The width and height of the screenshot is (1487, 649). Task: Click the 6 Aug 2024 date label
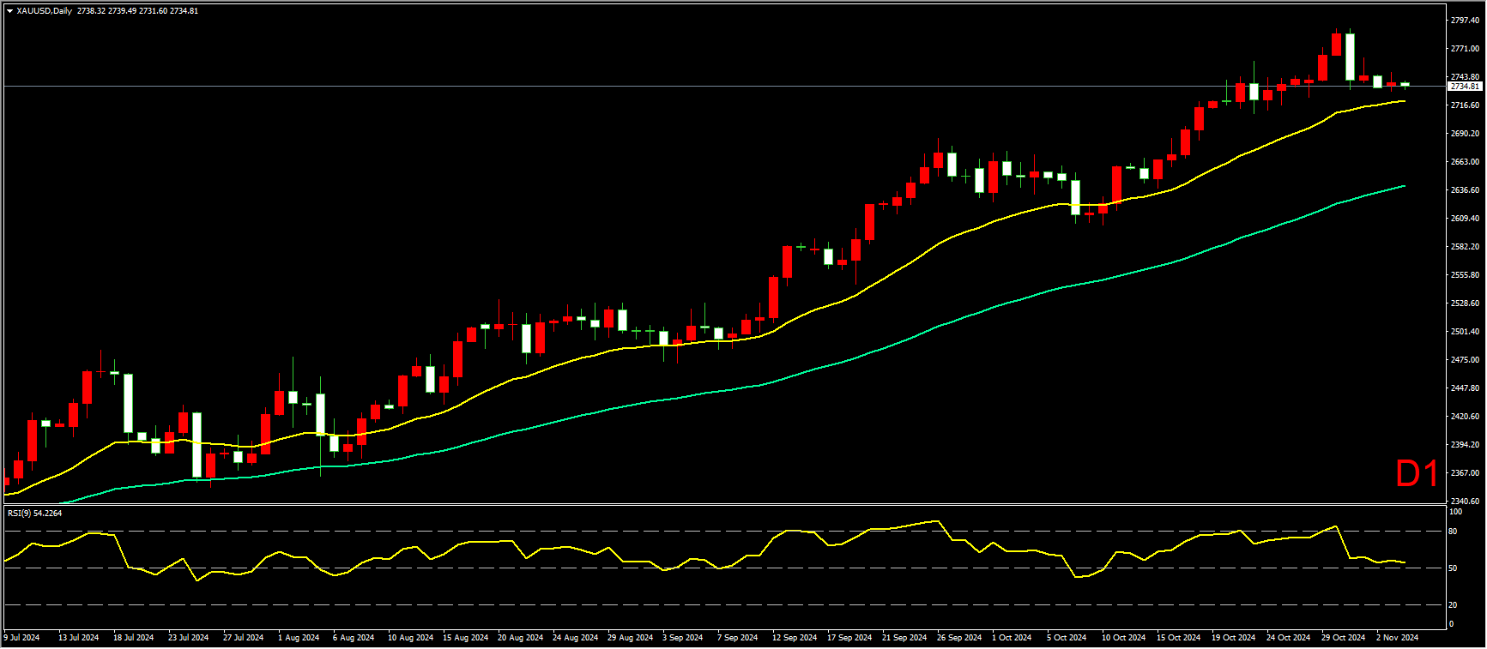(353, 638)
